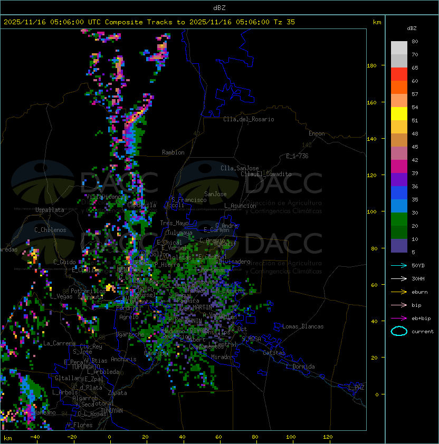Click the 'current' legend label
This screenshot has height=444, width=439.
pos(423,332)
